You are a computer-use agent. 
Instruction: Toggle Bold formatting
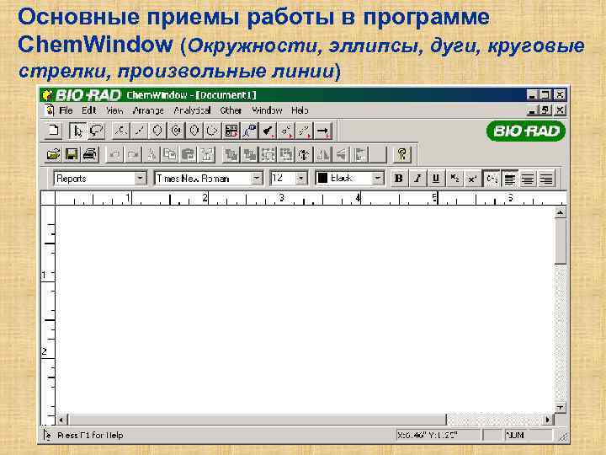pos(398,179)
